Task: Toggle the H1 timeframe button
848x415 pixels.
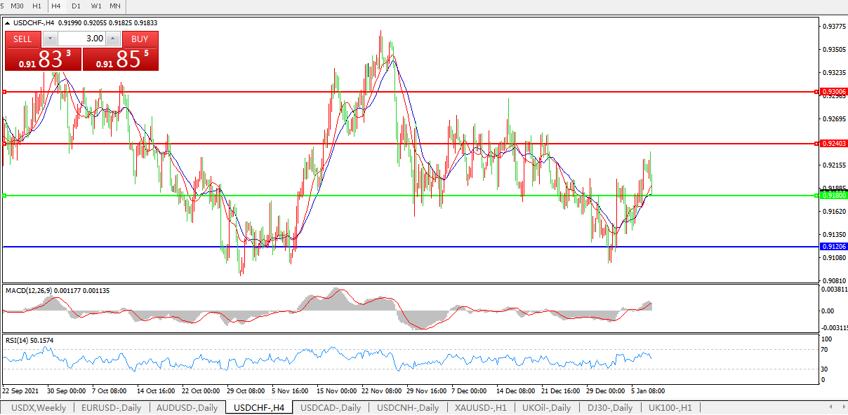Action: [x=37, y=6]
